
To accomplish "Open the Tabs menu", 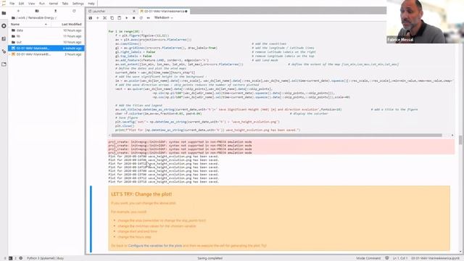I will coord(65,4).
